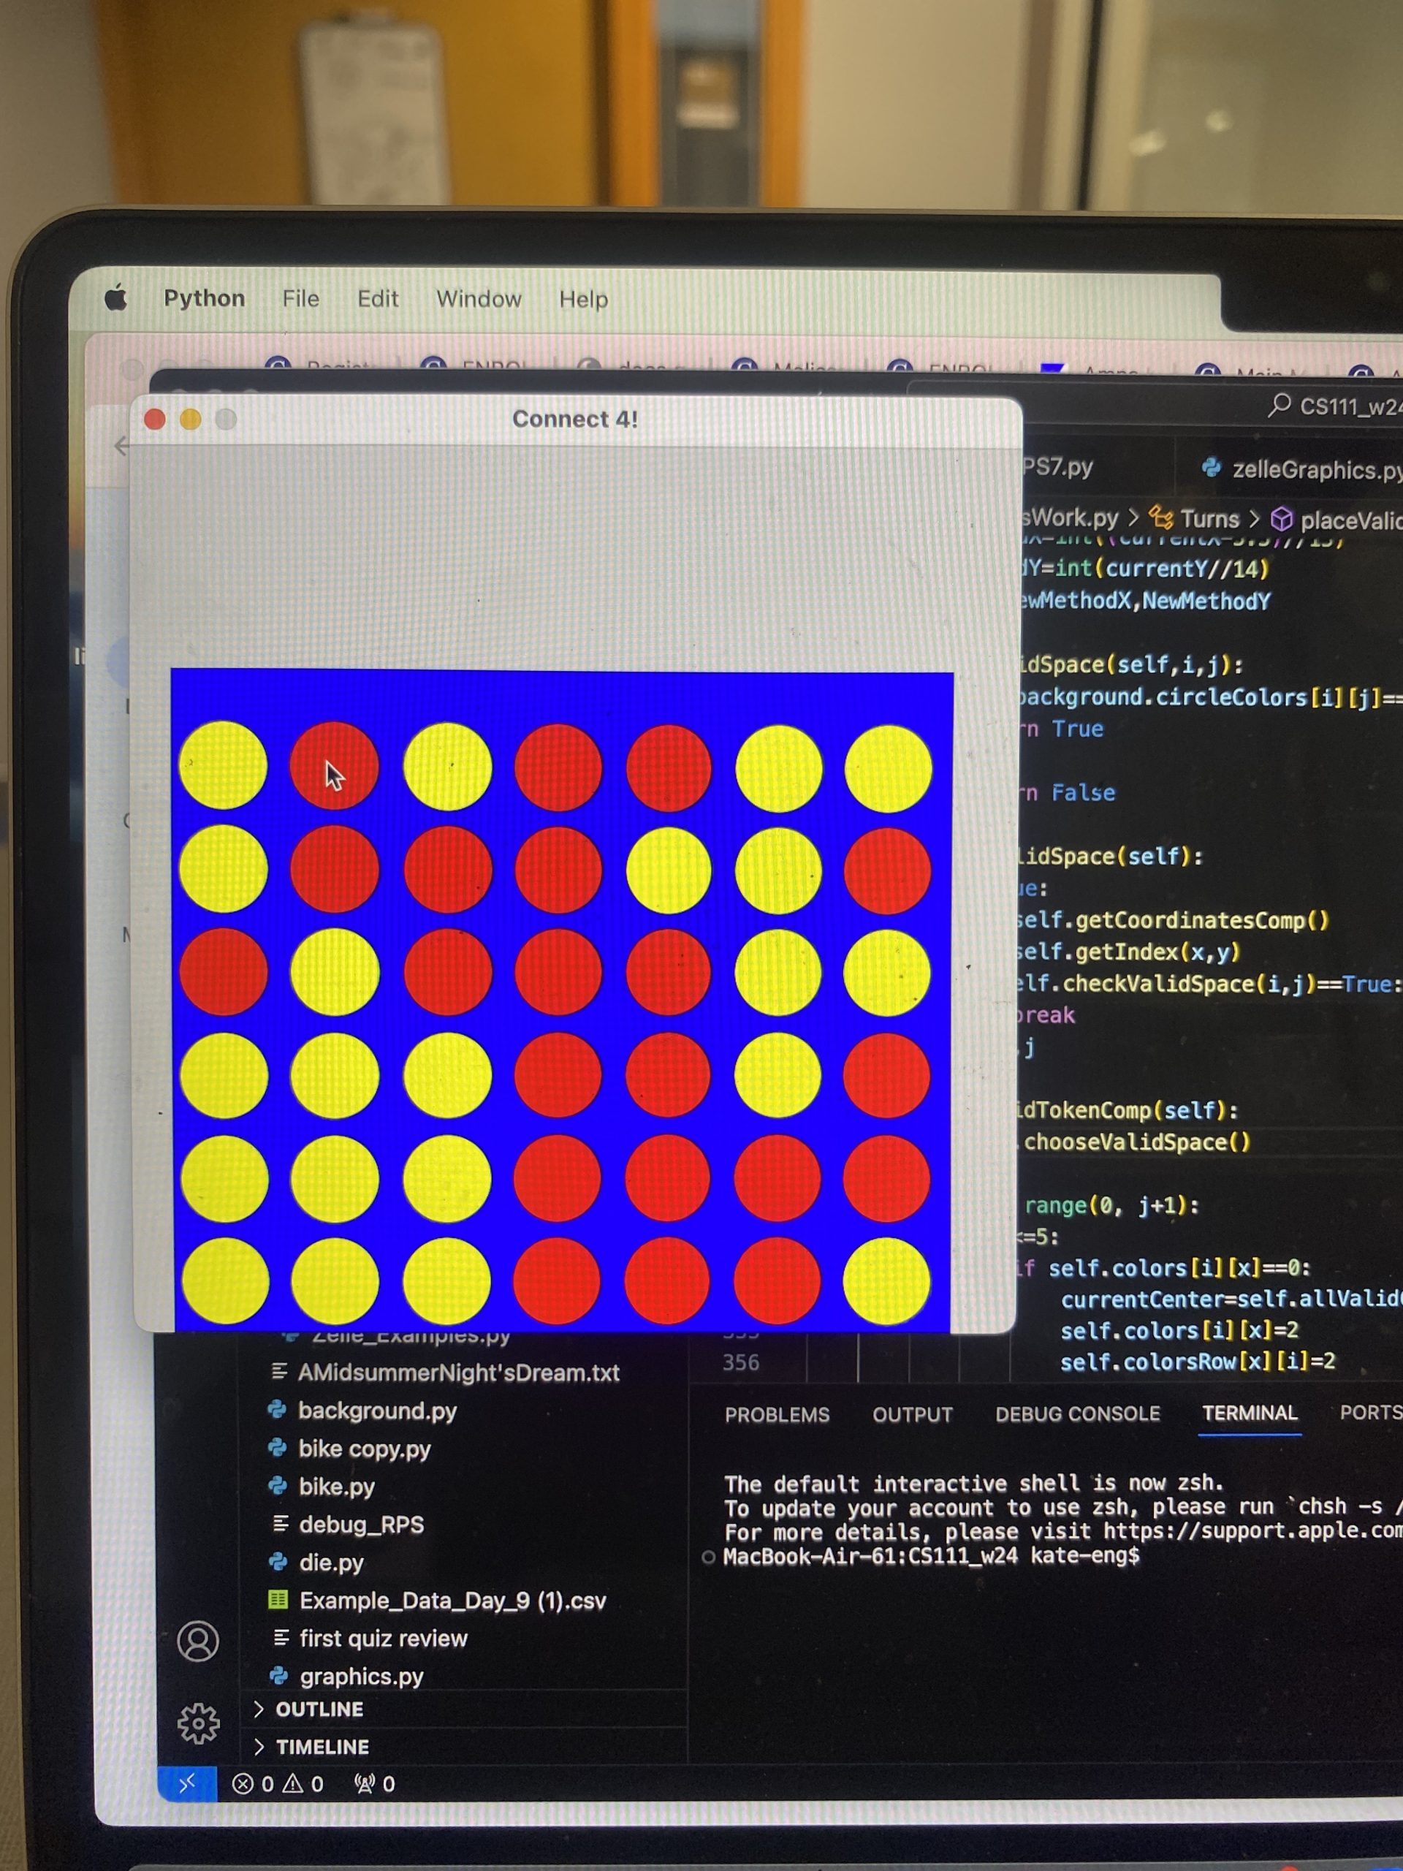
Task: Open debug_RPS file
Action: [362, 1525]
